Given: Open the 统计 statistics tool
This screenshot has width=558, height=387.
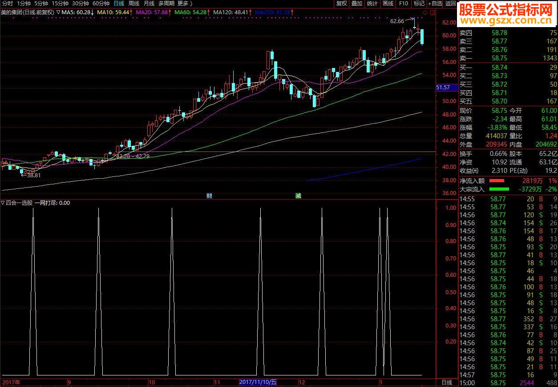Looking at the screenshot, I should coord(372,4).
